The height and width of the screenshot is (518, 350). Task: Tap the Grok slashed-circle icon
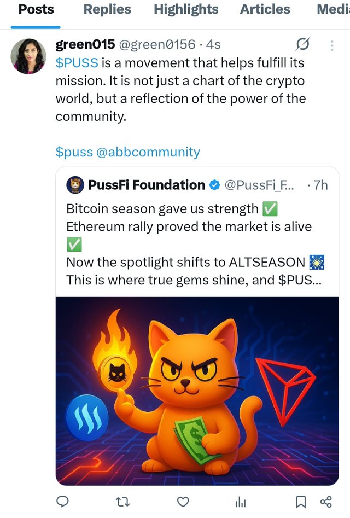pos(302,44)
